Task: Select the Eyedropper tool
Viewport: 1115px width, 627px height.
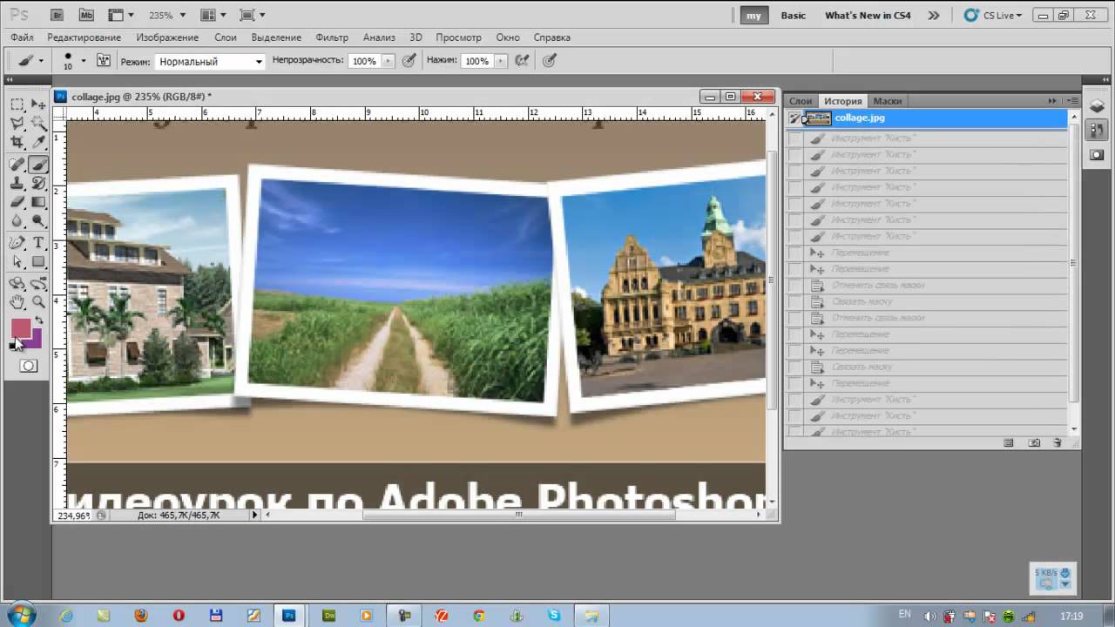Action: tap(38, 142)
